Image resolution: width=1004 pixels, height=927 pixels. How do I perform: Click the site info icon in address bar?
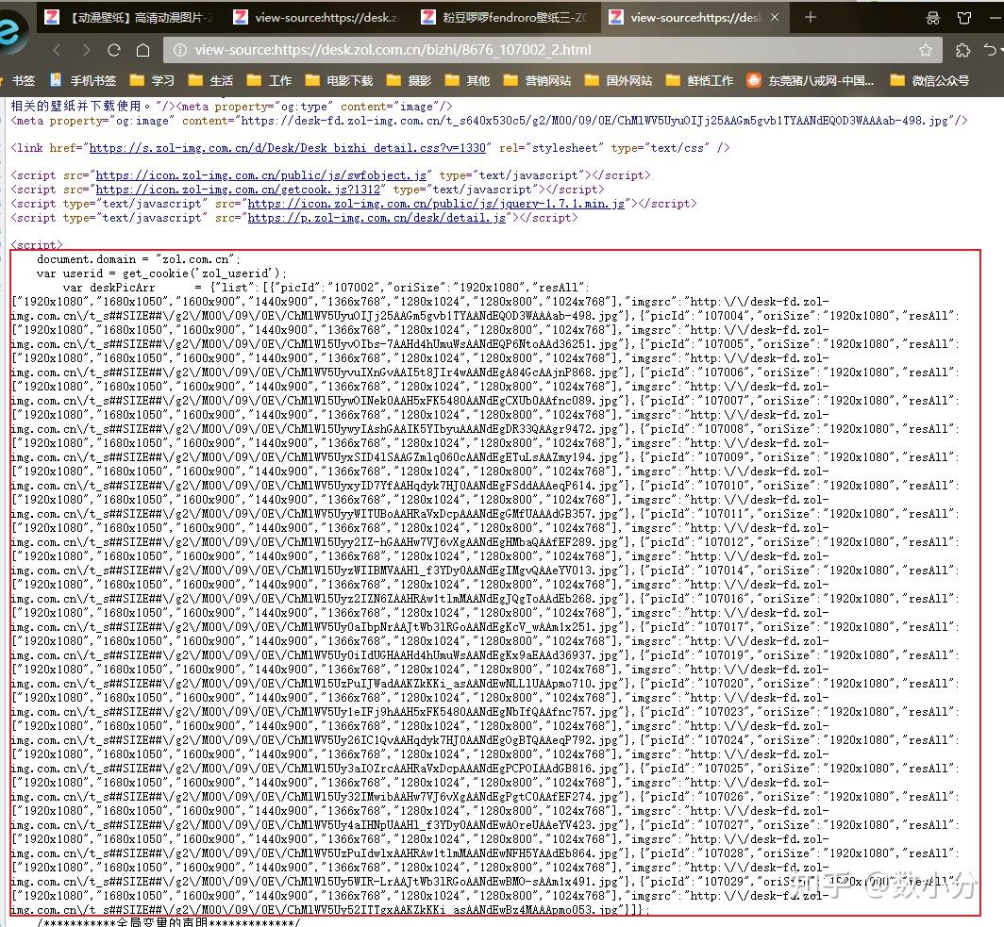click(x=179, y=49)
